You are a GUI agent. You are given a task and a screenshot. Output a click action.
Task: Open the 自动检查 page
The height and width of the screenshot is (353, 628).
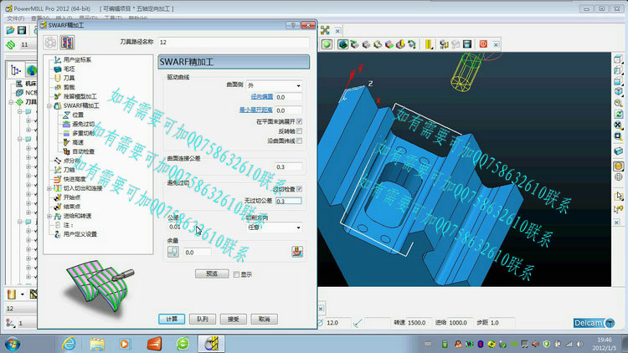point(83,151)
